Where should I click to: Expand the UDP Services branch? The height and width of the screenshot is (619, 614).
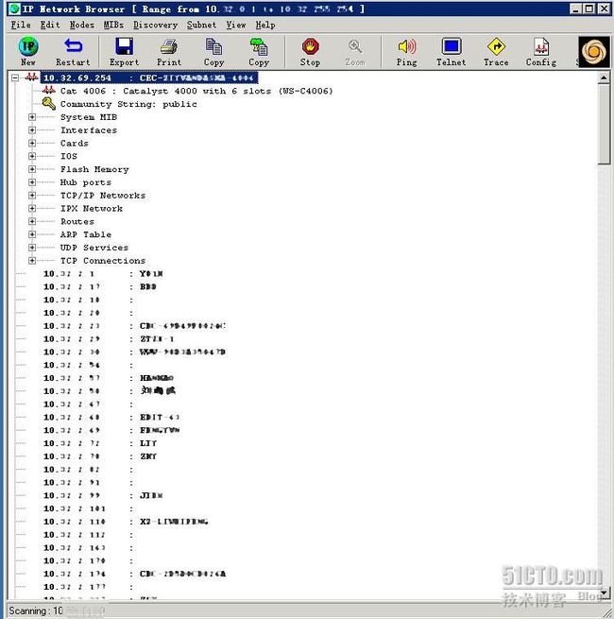[x=32, y=247]
